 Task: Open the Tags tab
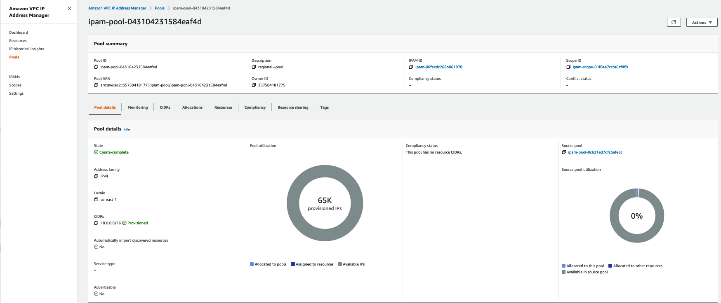325,107
